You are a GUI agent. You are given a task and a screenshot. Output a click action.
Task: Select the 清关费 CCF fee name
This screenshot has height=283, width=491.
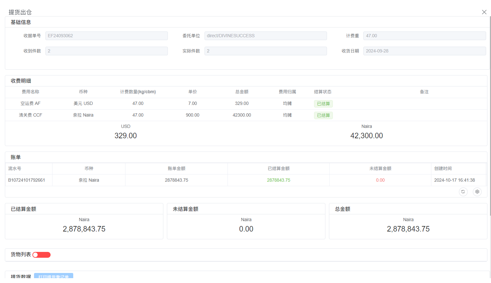(30, 115)
